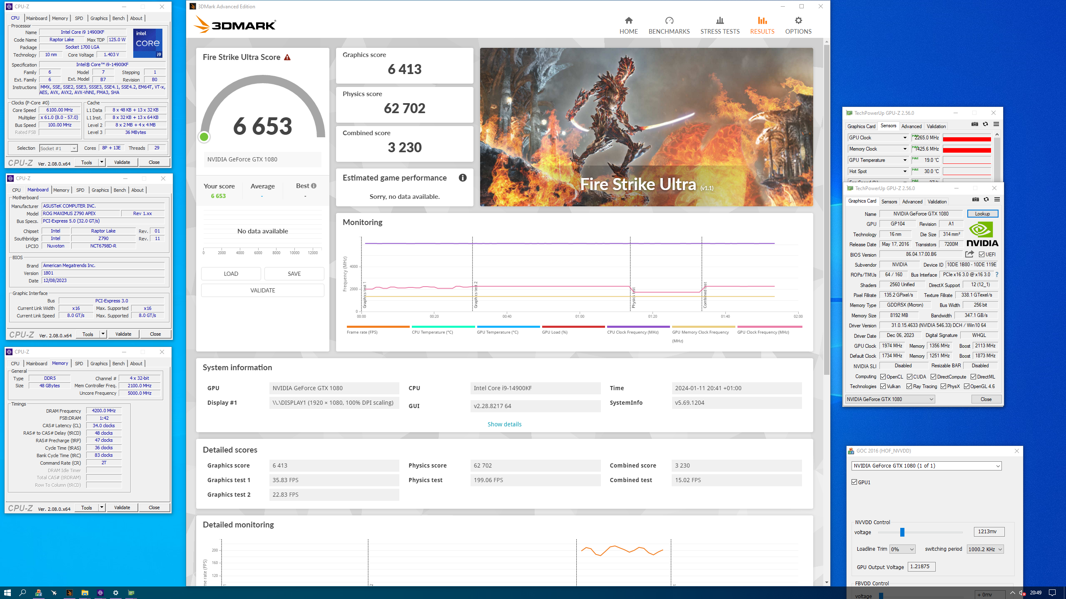Open hamburger menu in GPU-Z Sensors window
The image size is (1066, 599).
[x=996, y=124]
